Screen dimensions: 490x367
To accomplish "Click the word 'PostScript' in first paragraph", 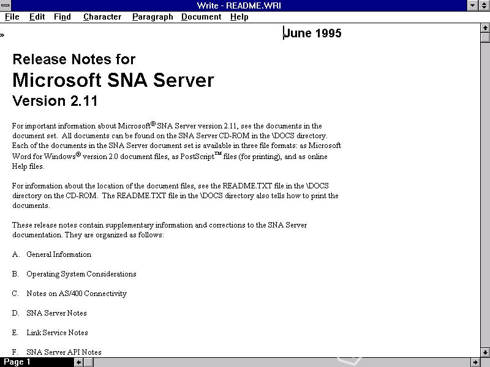I will point(197,157).
